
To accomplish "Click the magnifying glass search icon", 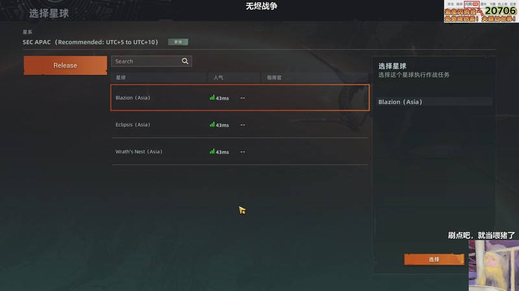I will click(x=185, y=61).
